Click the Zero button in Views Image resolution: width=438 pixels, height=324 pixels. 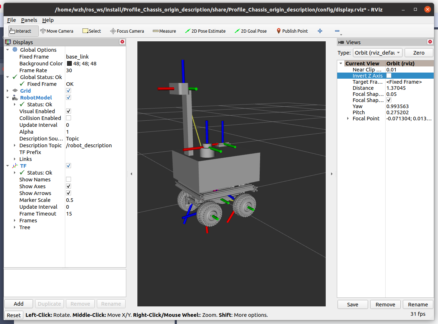419,53
